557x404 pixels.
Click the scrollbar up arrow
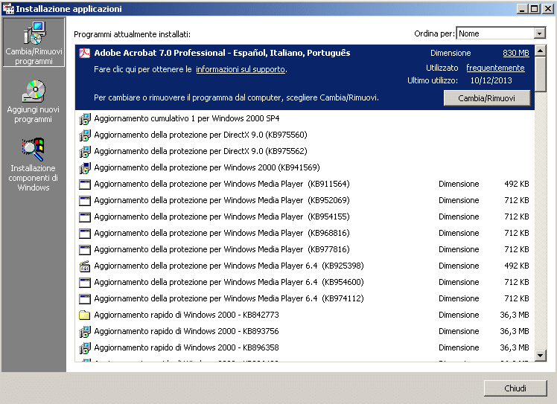541,51
